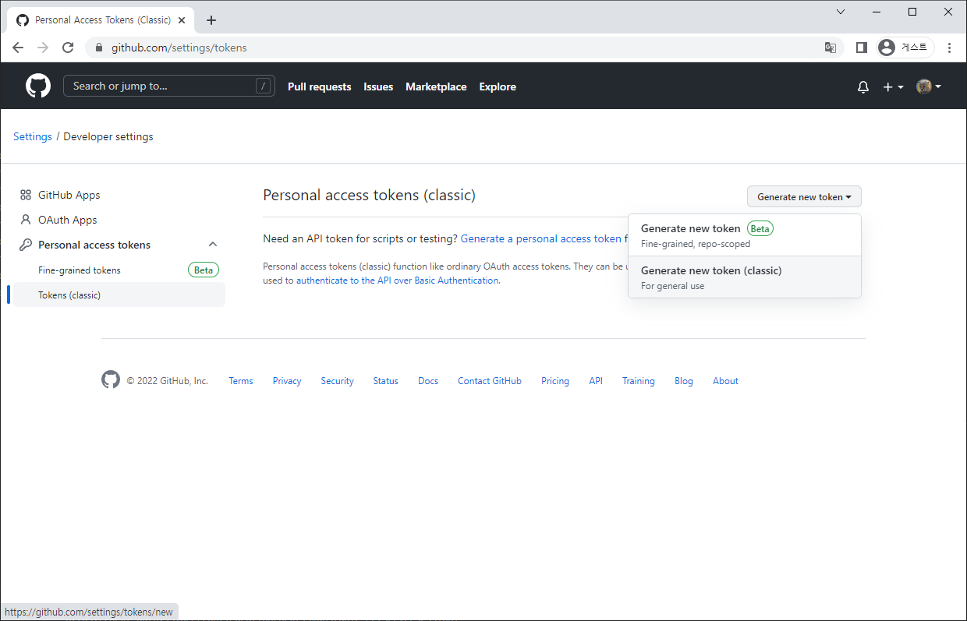This screenshot has width=967, height=621.
Task: Toggle the browser side panel icon
Action: (x=861, y=48)
